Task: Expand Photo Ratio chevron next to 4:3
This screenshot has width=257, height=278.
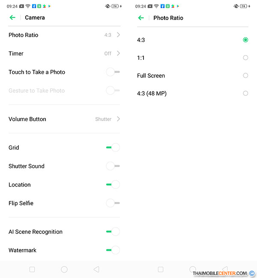Action: (118, 35)
